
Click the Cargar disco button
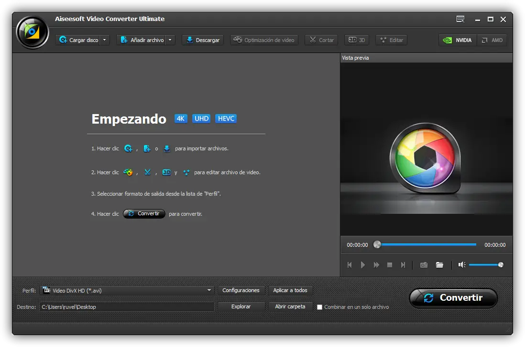coord(78,40)
